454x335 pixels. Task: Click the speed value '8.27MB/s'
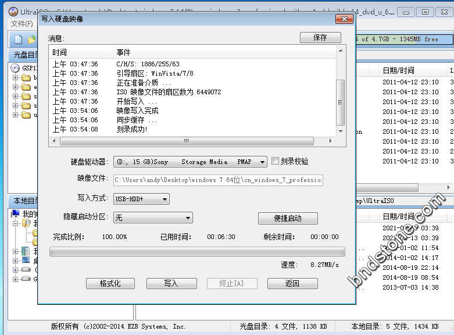pos(324,265)
